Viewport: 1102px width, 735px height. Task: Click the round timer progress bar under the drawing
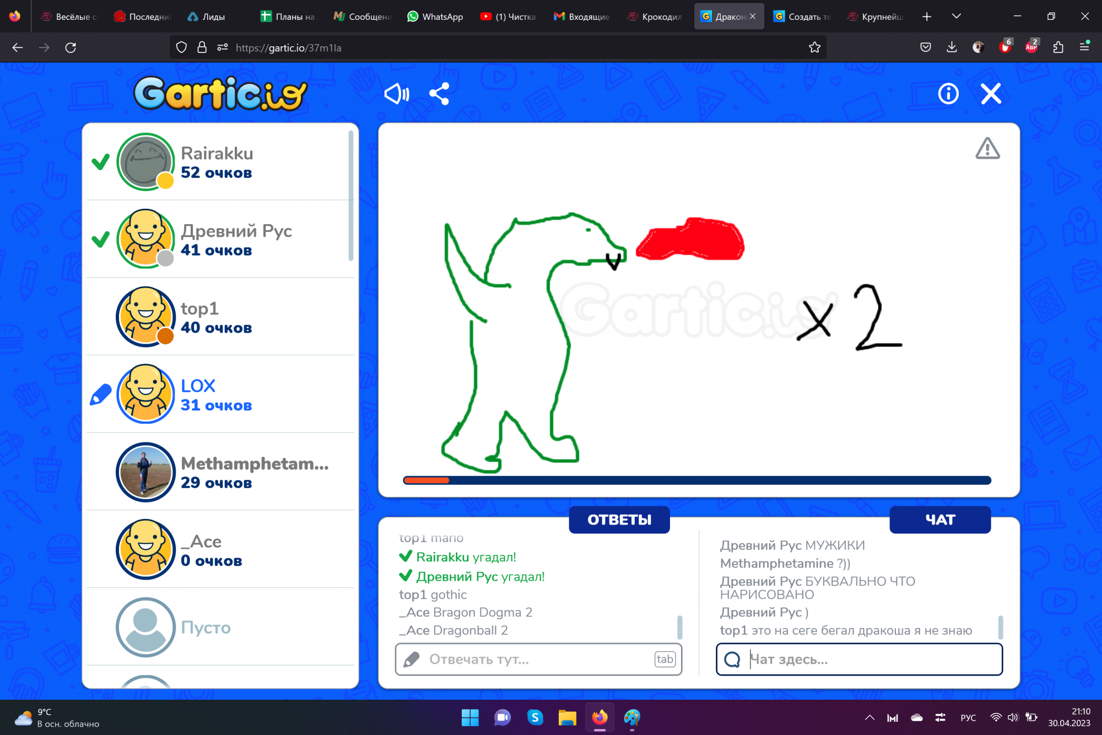point(697,480)
